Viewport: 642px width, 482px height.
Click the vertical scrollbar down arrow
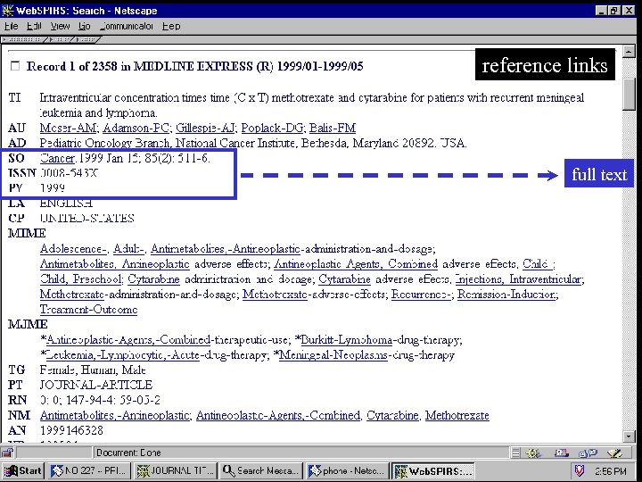tap(629, 436)
